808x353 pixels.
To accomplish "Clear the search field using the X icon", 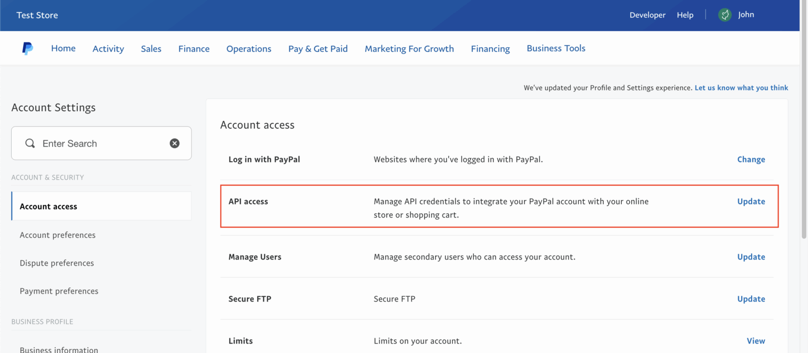I will [x=175, y=143].
